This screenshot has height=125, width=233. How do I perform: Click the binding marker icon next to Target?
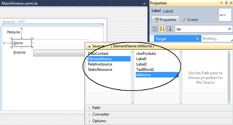click(x=197, y=39)
